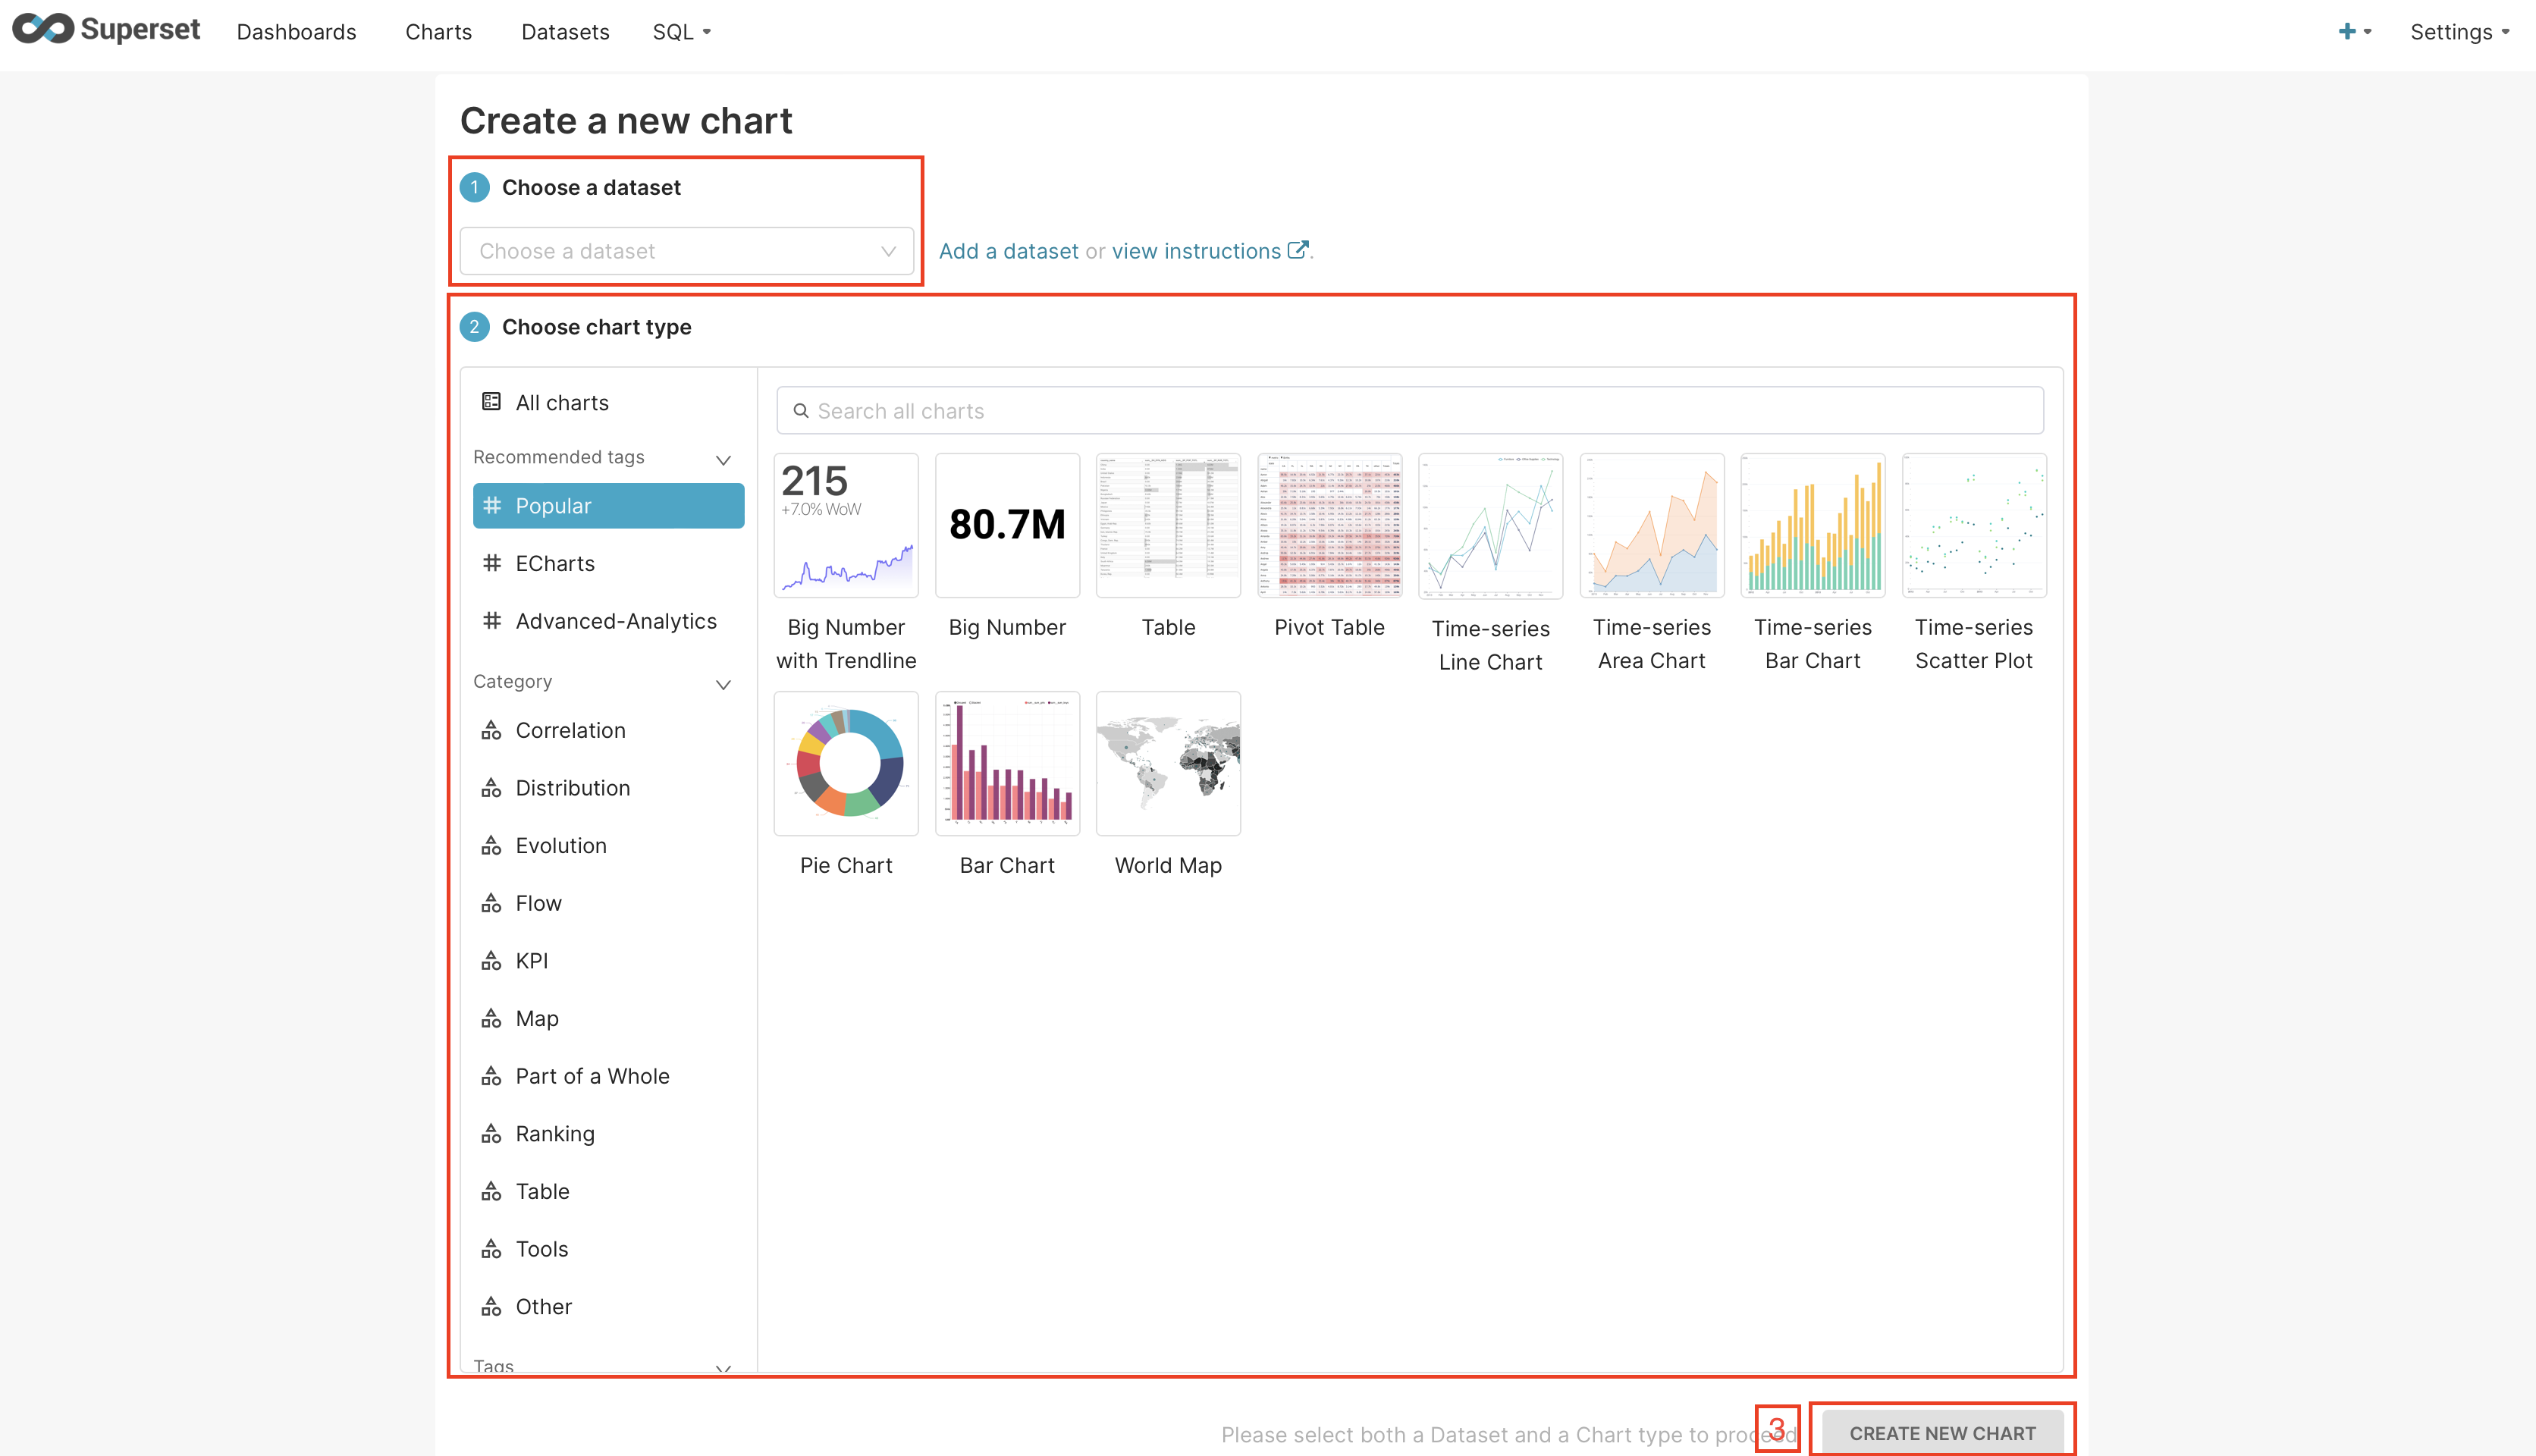Select the Pie Chart thumbnail

pyautogui.click(x=846, y=764)
